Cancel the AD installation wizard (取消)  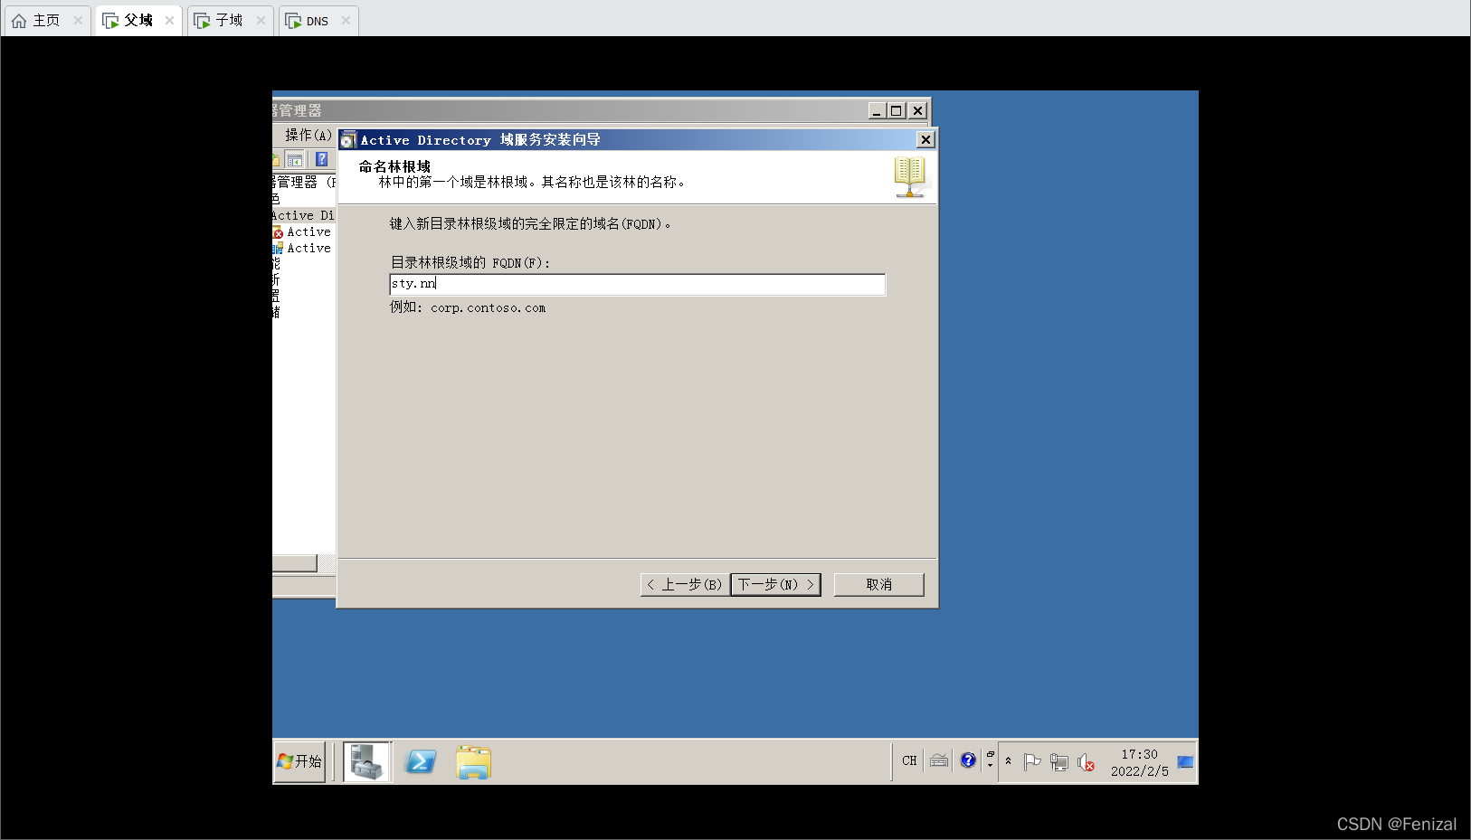tap(878, 584)
